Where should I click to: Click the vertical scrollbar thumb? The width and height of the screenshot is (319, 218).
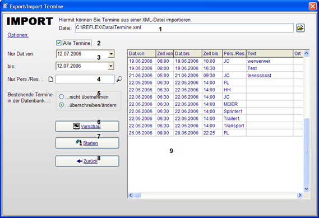tap(307, 151)
